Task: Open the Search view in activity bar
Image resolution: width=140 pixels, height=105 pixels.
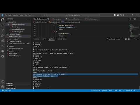Action: pyautogui.click(x=3, y=25)
